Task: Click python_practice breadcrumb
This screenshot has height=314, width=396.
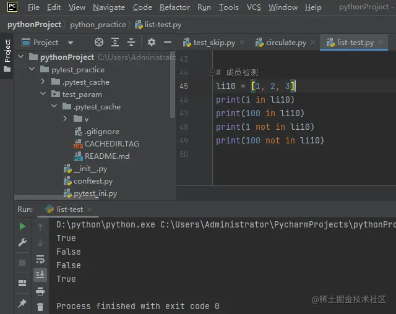Action: click(98, 25)
